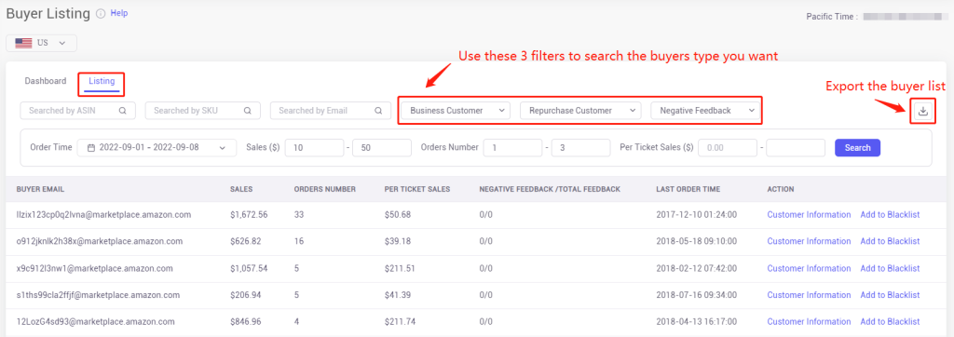Select the Listing tab
The image size is (954, 337).
[102, 81]
